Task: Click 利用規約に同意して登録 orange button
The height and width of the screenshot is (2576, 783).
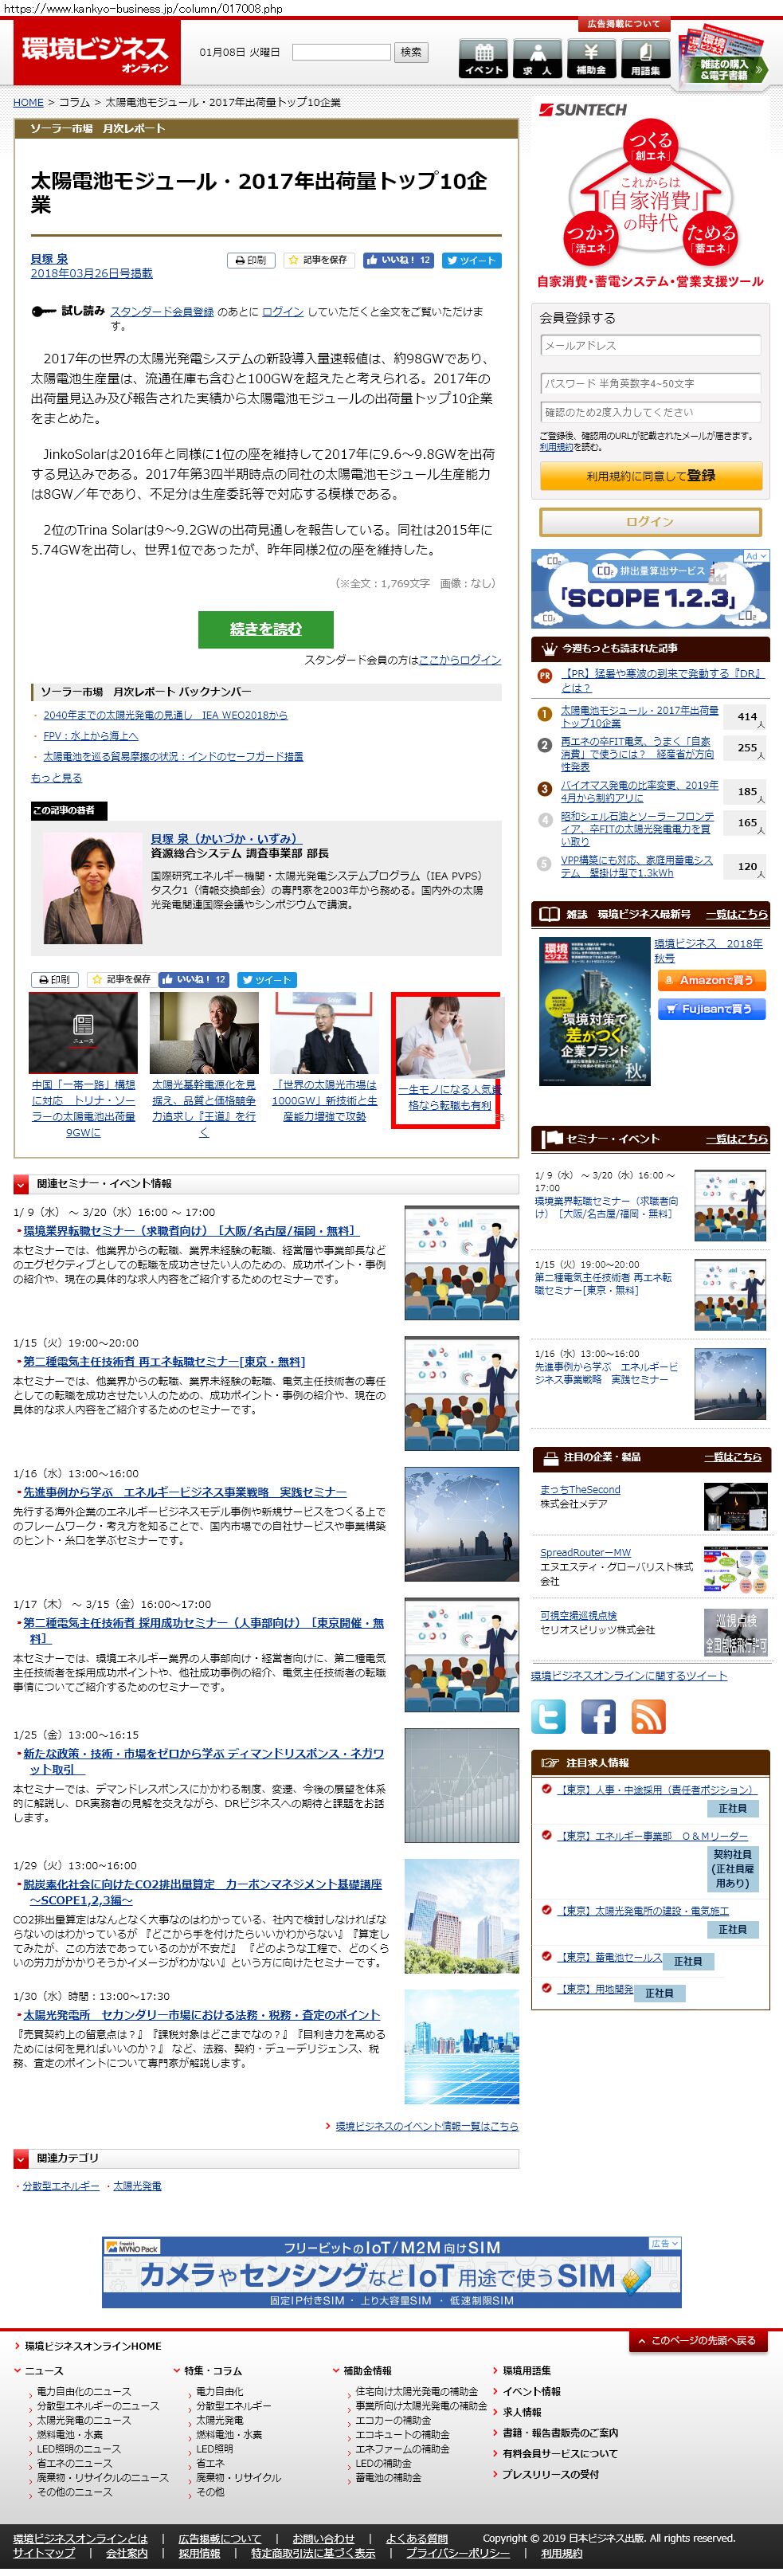Action: click(650, 476)
